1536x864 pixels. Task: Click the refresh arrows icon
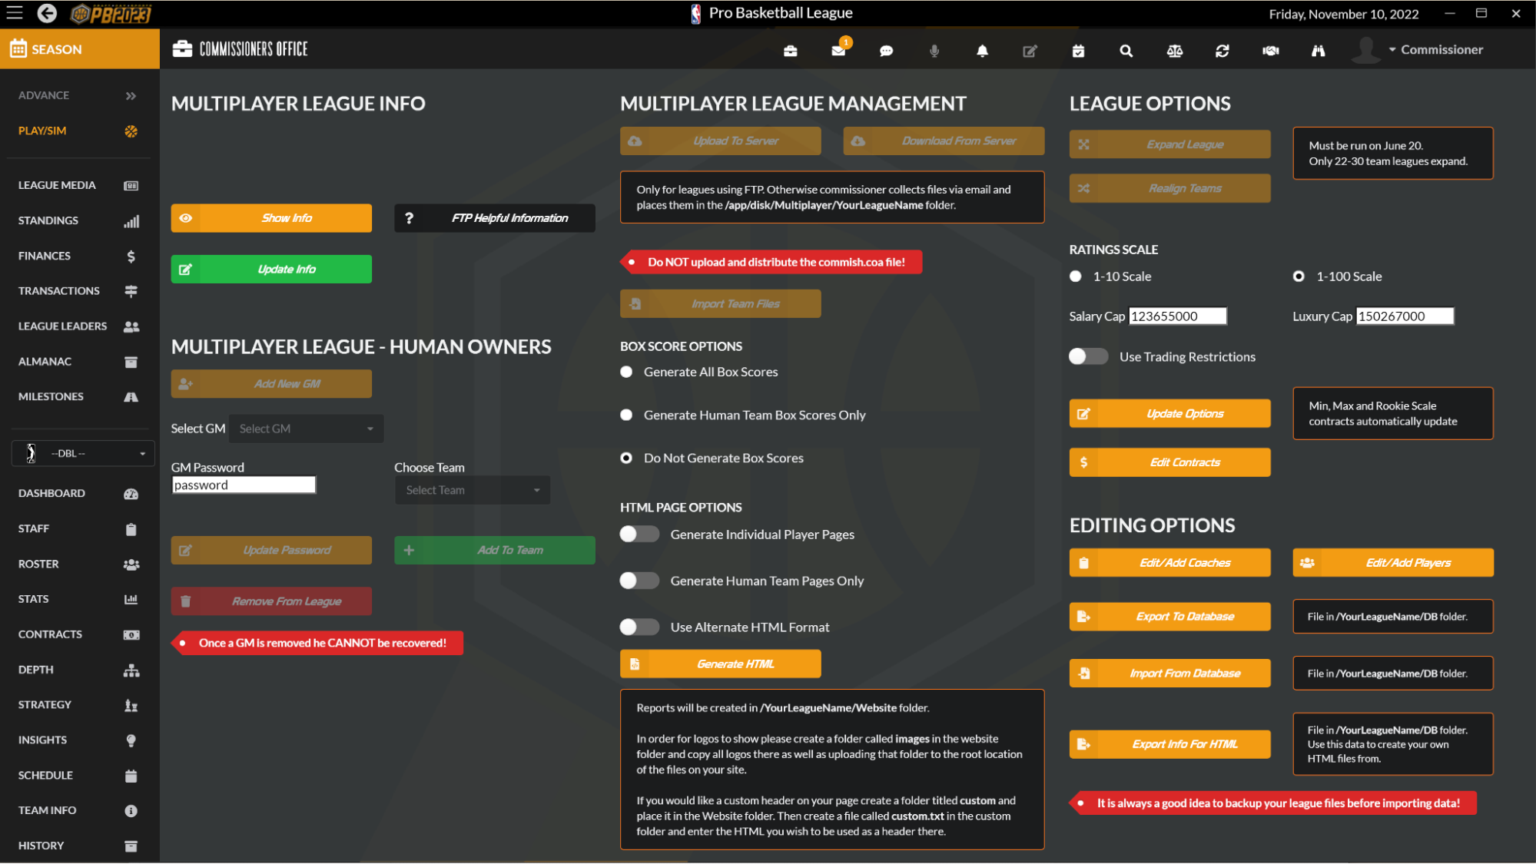[x=1222, y=51]
